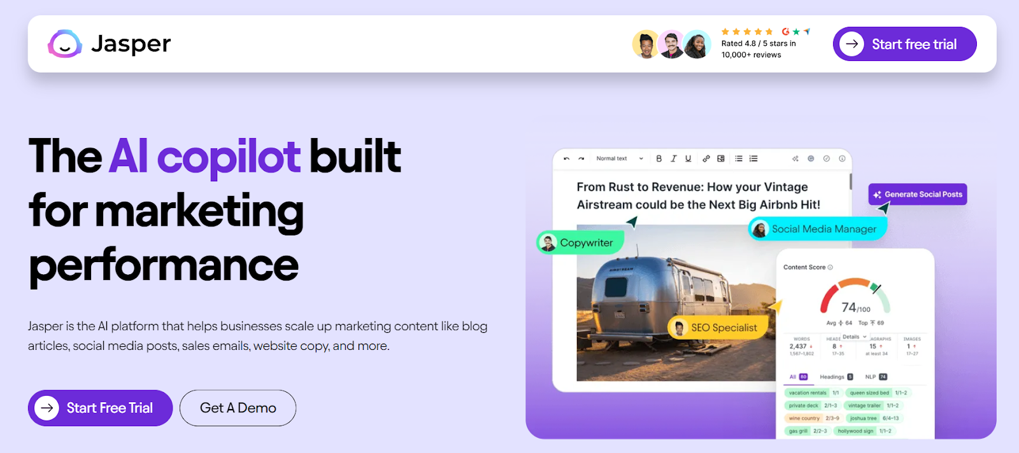Image resolution: width=1019 pixels, height=453 pixels.
Task: Switch to the Headings tab
Action: point(836,377)
